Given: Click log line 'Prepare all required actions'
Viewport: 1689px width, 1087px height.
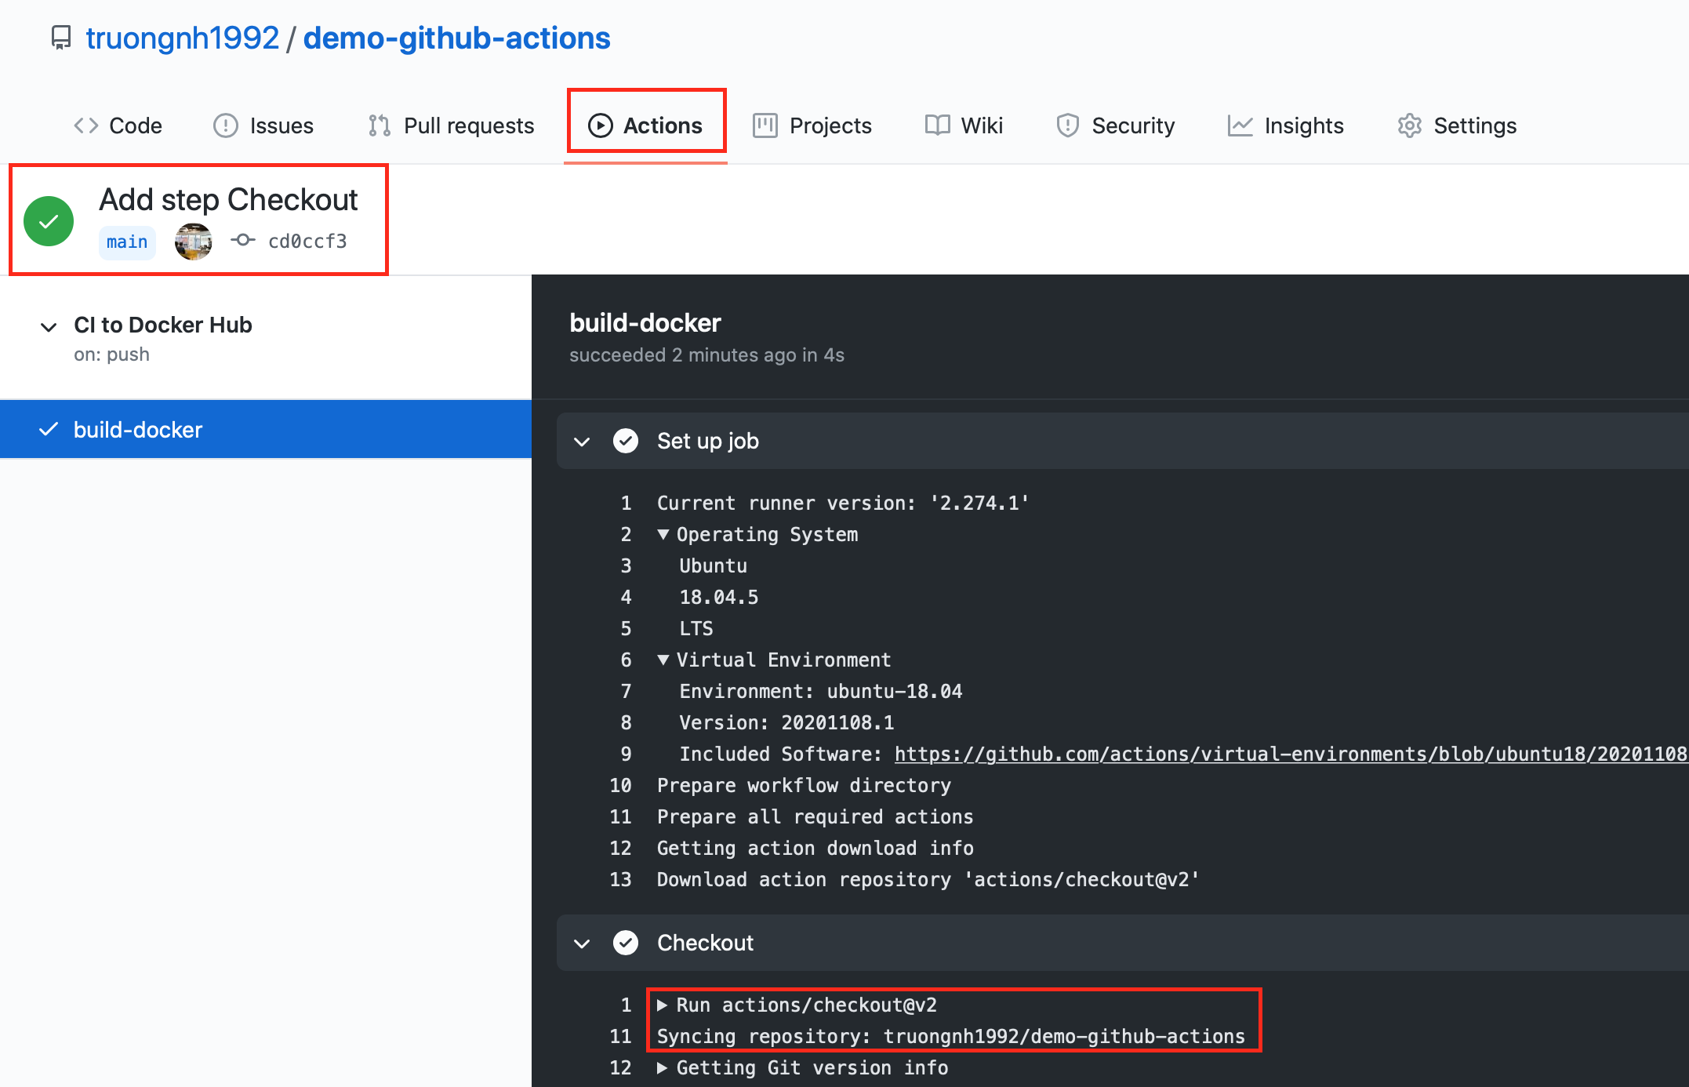Looking at the screenshot, I should (815, 816).
